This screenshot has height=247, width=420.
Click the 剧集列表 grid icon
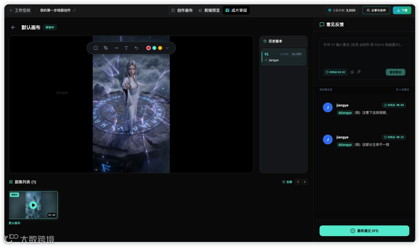click(11, 182)
